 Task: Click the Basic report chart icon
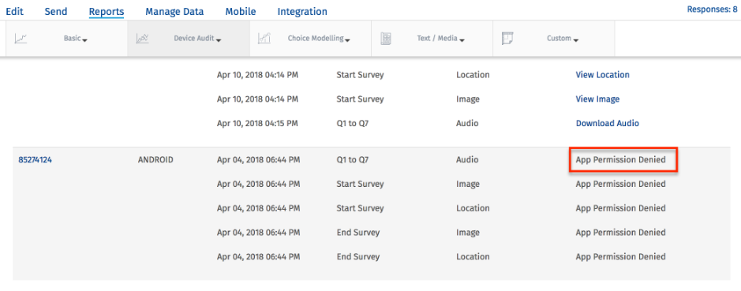coord(21,39)
